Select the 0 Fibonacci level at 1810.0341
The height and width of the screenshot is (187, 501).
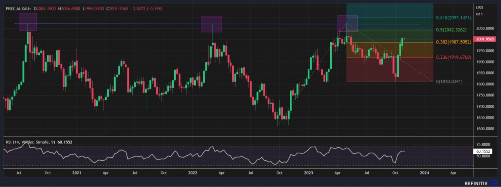[449, 82]
